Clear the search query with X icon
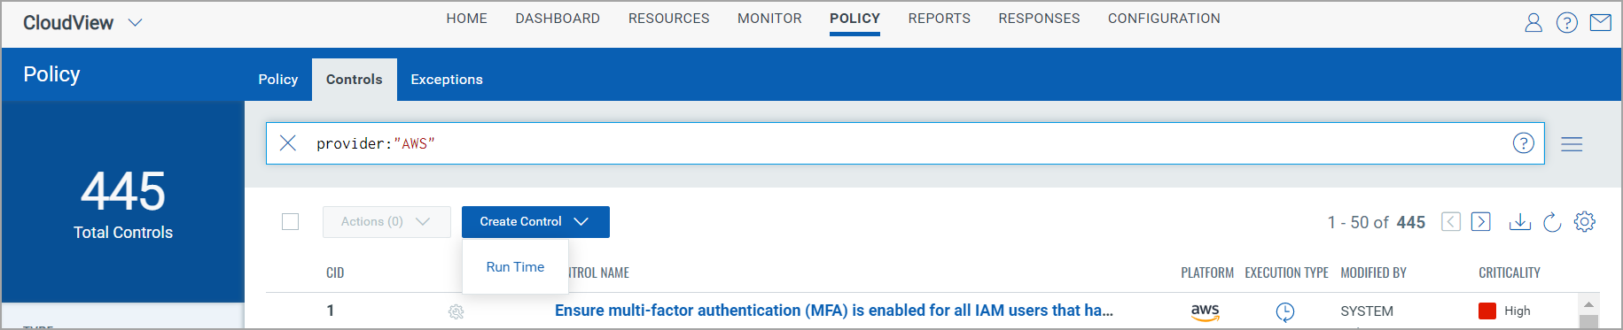1623x330 pixels. click(x=288, y=143)
